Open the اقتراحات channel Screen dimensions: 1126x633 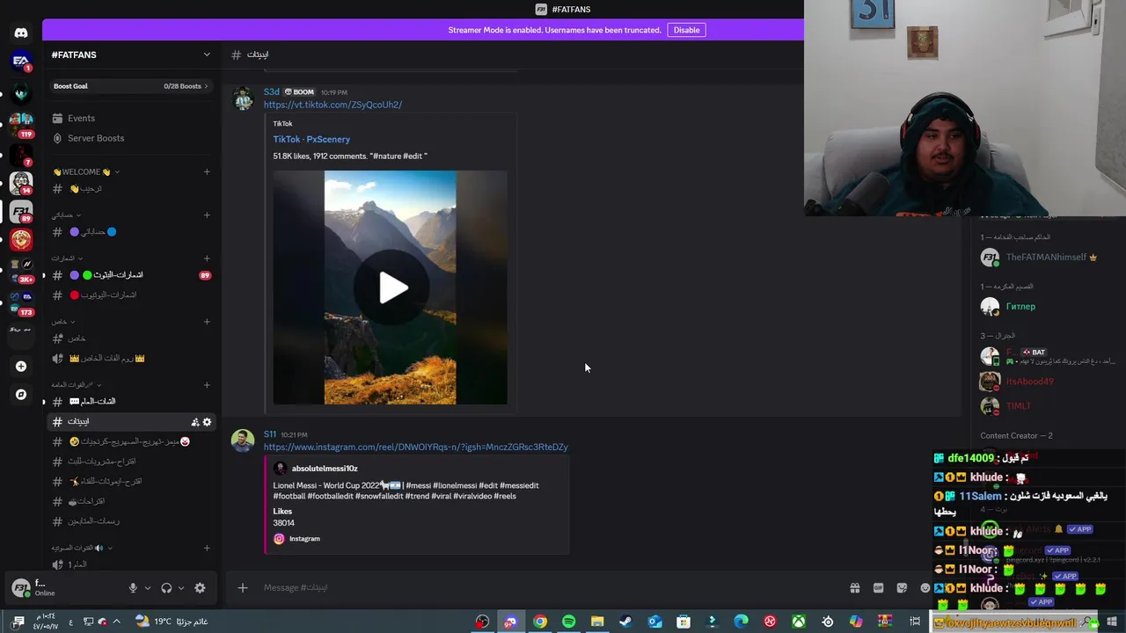(131, 501)
